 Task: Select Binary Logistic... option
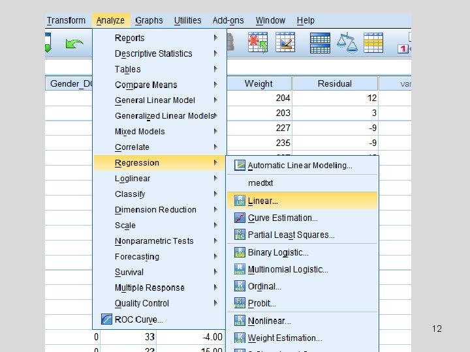pyautogui.click(x=302, y=252)
